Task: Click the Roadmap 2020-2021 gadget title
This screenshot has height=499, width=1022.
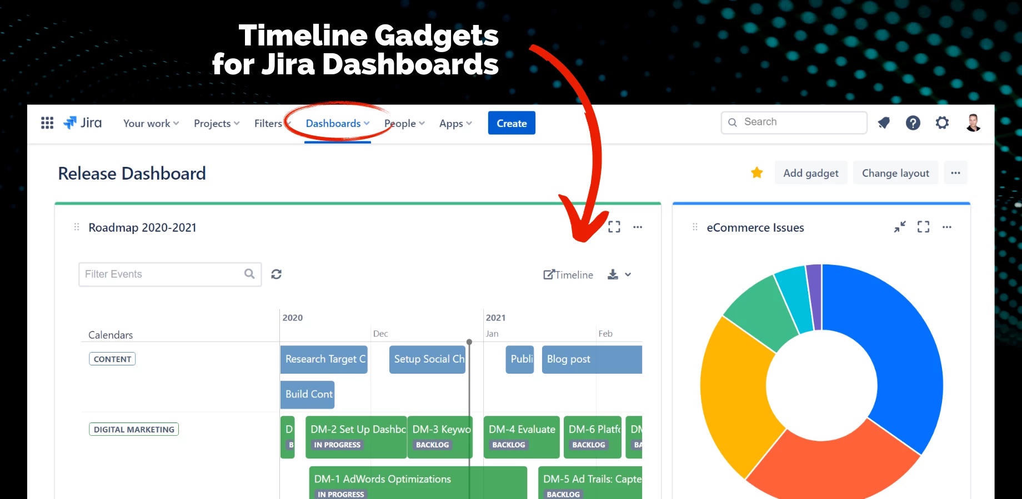Action: (x=143, y=227)
